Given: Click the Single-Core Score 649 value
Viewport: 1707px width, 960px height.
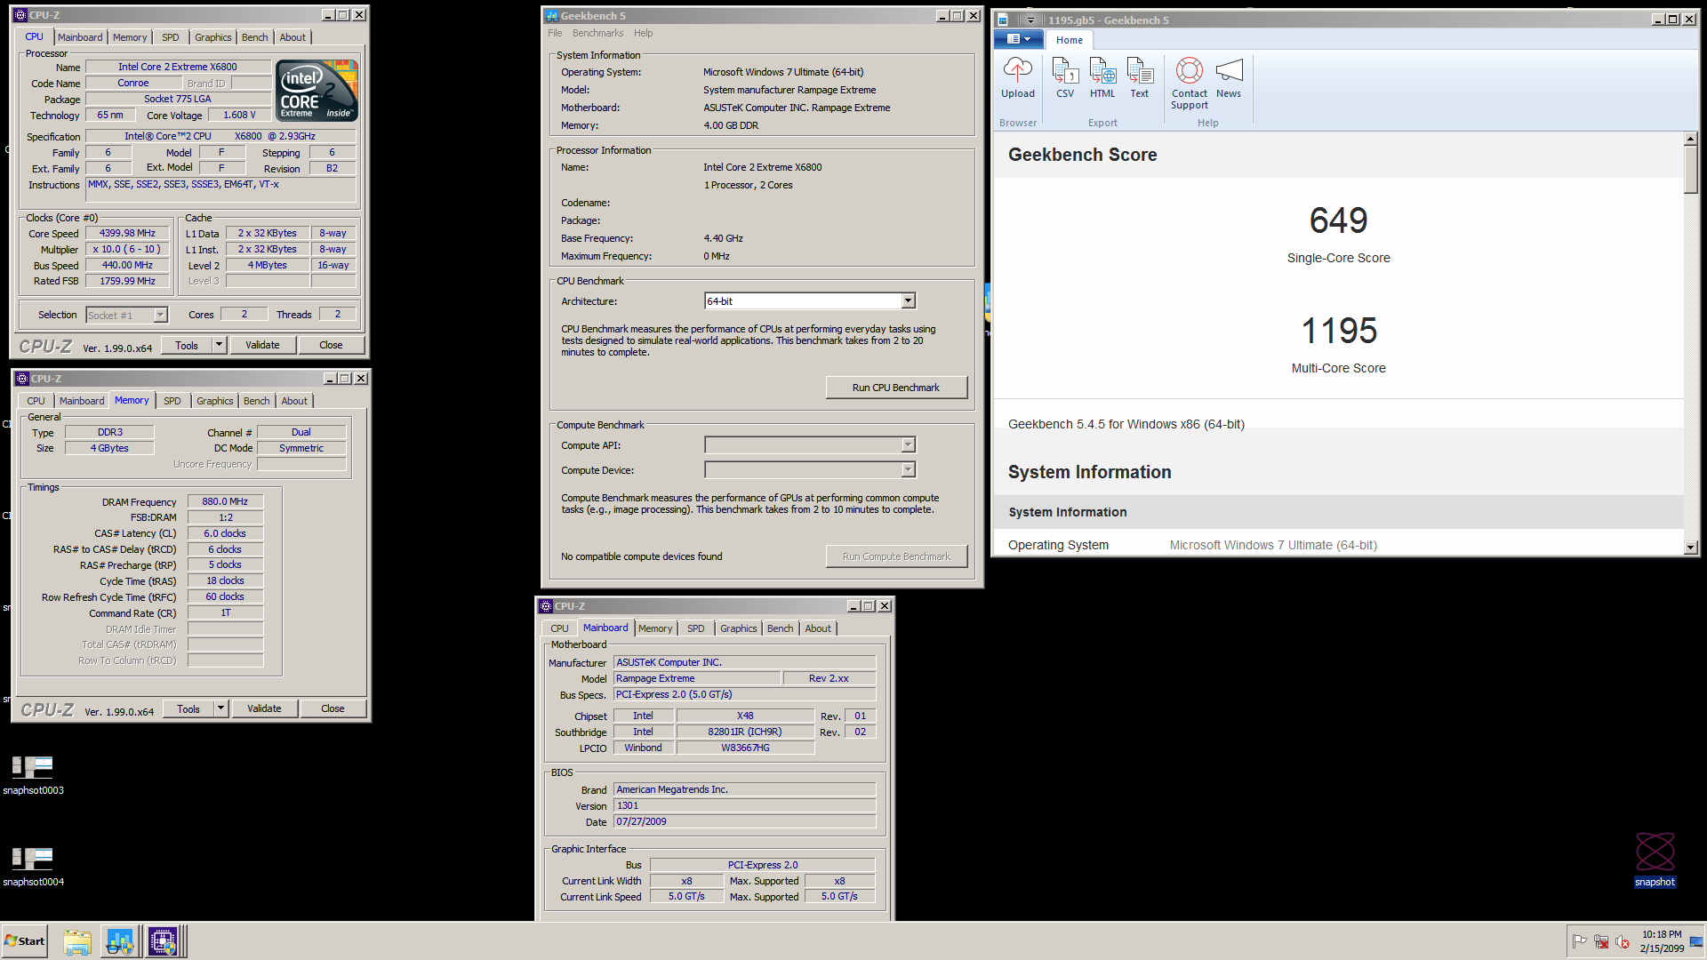Looking at the screenshot, I should pyautogui.click(x=1338, y=220).
